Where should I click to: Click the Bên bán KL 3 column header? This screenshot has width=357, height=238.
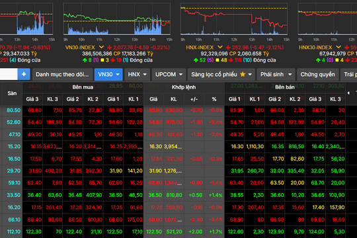coord(336,99)
